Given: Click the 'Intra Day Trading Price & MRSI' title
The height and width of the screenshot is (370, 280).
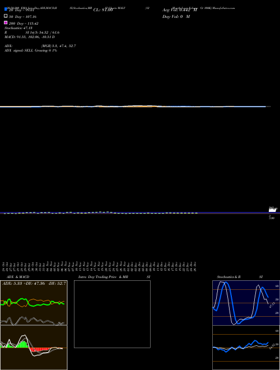Looking at the screenshot, I should (114, 277).
